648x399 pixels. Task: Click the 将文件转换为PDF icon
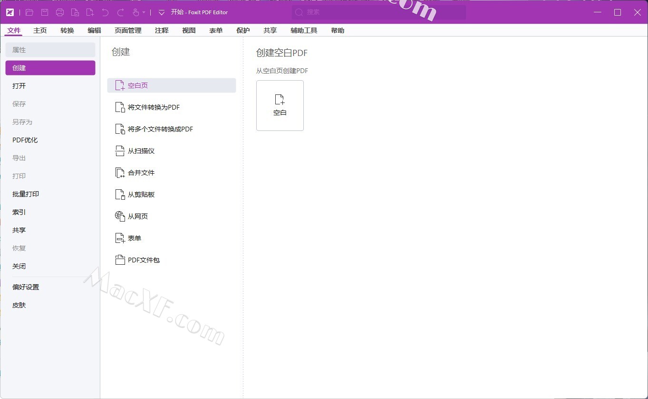pyautogui.click(x=120, y=107)
